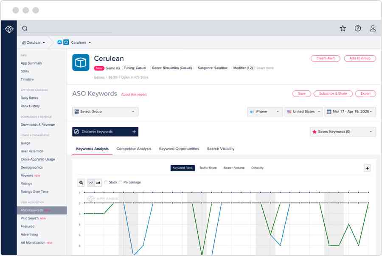Viewport: 382px width, 256px height.
Task: Open the help question mark icon
Action: 358,28
